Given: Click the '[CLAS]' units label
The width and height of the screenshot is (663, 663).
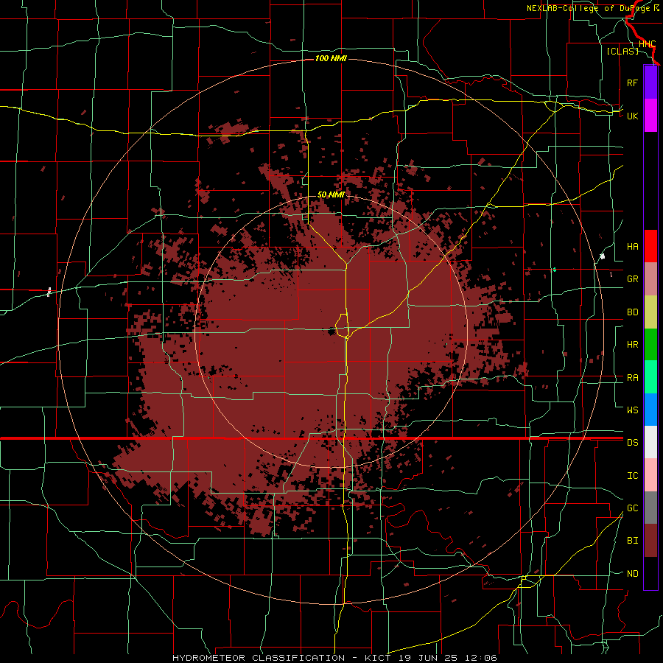Looking at the screenshot, I should point(622,52).
